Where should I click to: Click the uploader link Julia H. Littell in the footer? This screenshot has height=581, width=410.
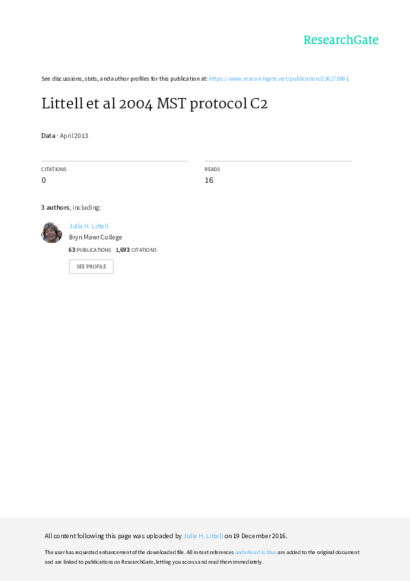pyautogui.click(x=203, y=535)
